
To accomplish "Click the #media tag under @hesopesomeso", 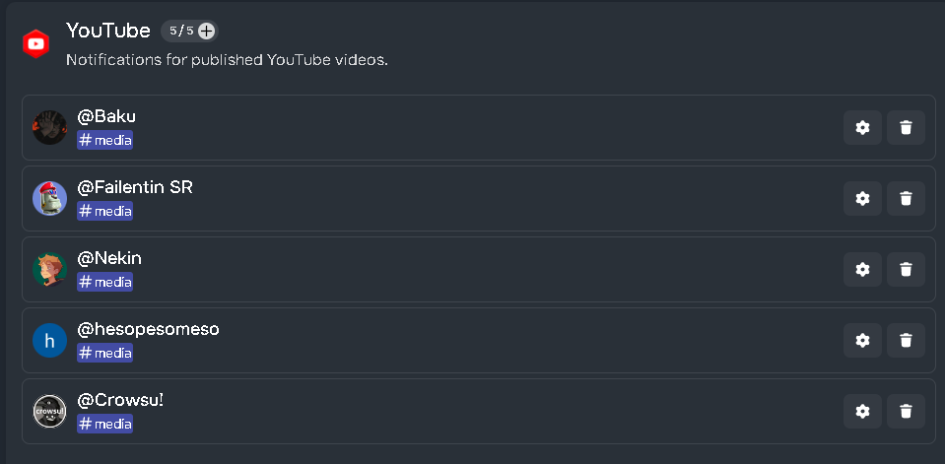I will (x=104, y=353).
